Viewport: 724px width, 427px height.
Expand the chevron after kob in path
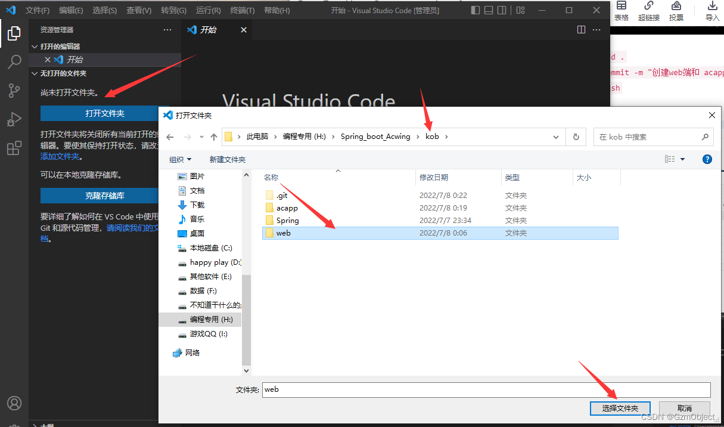pyautogui.click(x=446, y=137)
